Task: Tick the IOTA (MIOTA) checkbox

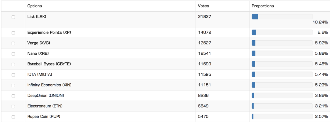Action: point(13,75)
